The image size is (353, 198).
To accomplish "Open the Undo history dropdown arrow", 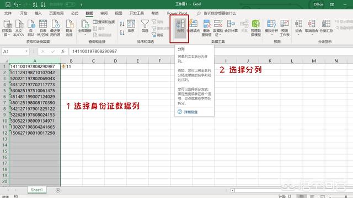I will tap(20, 4).
